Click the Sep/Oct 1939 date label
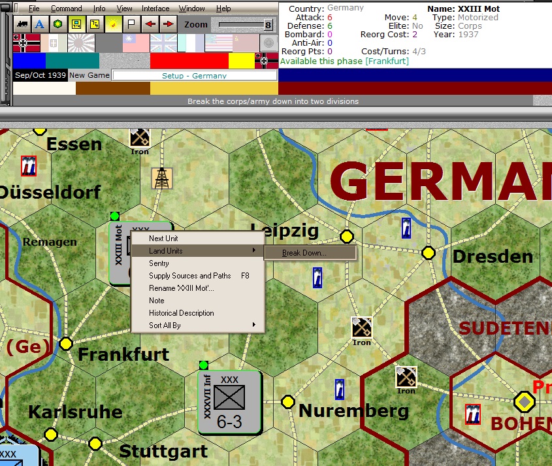The width and height of the screenshot is (552, 466). pyautogui.click(x=41, y=75)
